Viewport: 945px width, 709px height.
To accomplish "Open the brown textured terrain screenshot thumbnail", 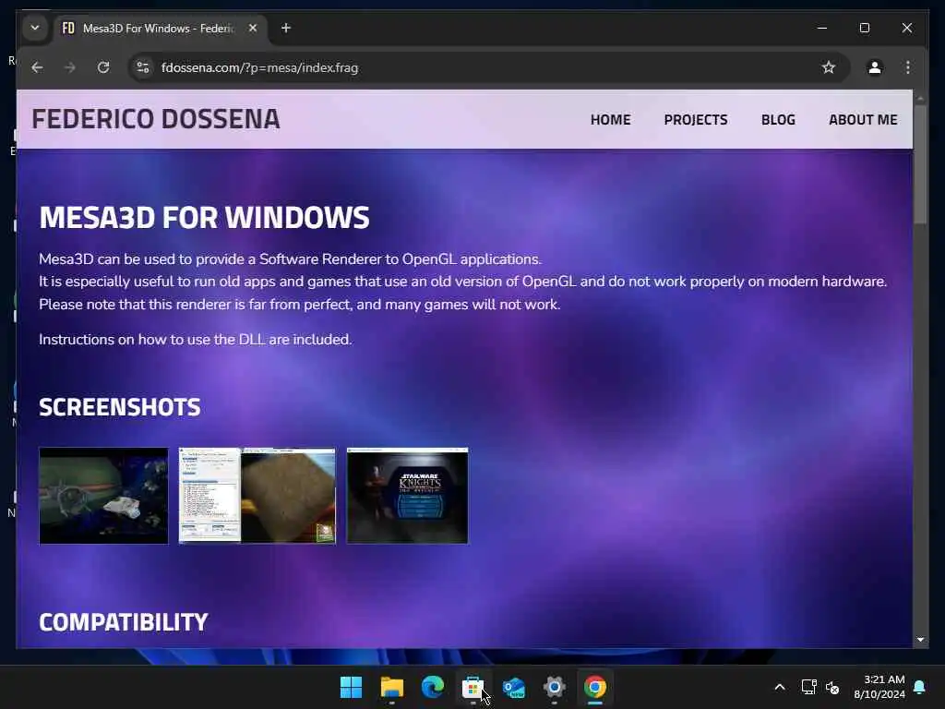I will pyautogui.click(x=257, y=496).
